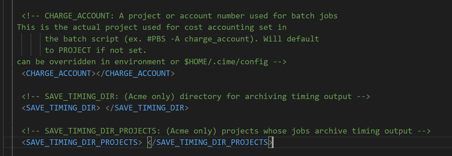Screen dimensions: 452x156
Task: Click '$HOME/.cime/config' in the comment
Action: [x=226, y=62]
